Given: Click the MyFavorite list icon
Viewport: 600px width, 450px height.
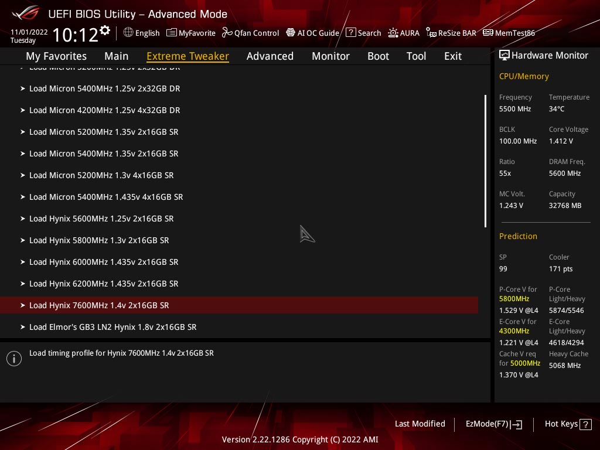Looking at the screenshot, I should (x=172, y=33).
